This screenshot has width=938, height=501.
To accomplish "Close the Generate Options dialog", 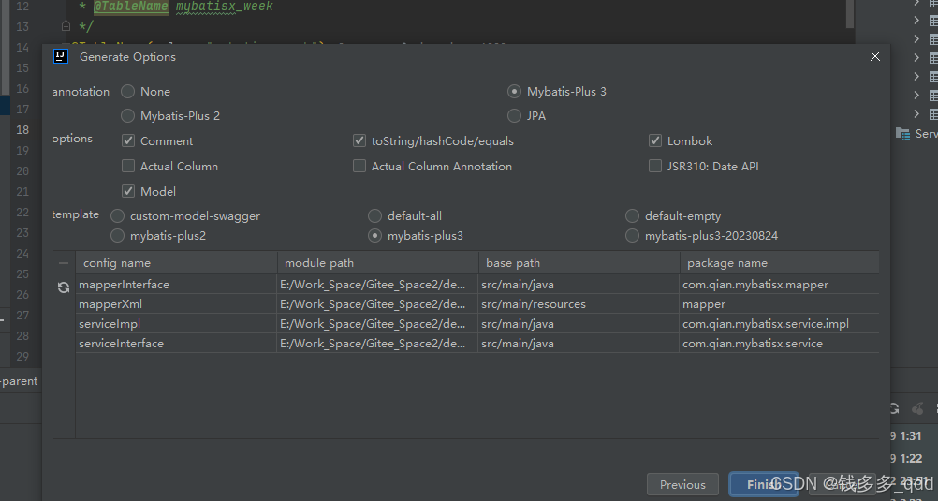I will point(874,56).
